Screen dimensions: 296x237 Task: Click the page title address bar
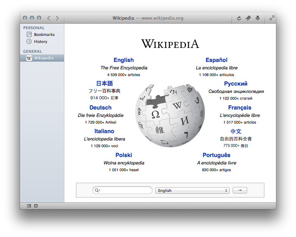click(x=148, y=18)
